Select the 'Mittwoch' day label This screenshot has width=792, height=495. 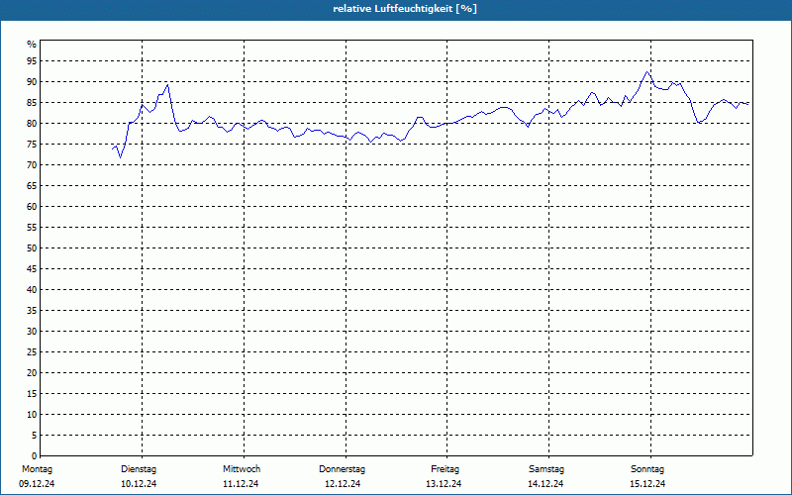pos(242,469)
